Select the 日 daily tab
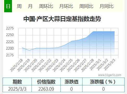 [x=8, y=6]
